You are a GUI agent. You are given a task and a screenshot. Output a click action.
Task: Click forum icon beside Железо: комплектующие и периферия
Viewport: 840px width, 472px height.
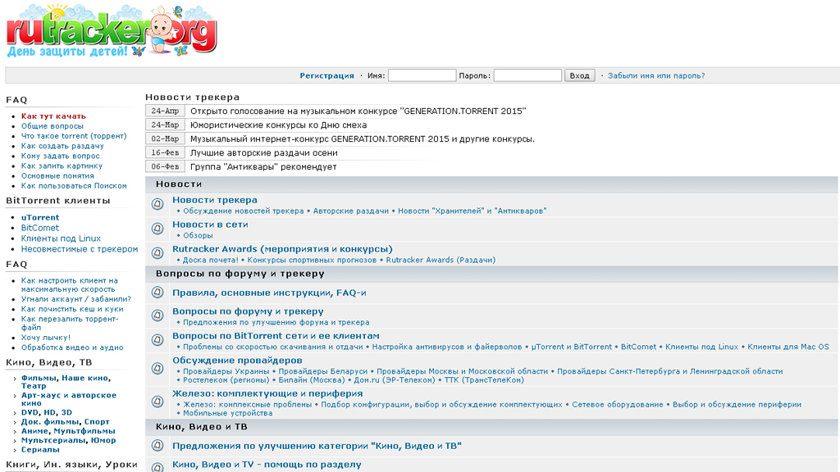click(x=157, y=402)
